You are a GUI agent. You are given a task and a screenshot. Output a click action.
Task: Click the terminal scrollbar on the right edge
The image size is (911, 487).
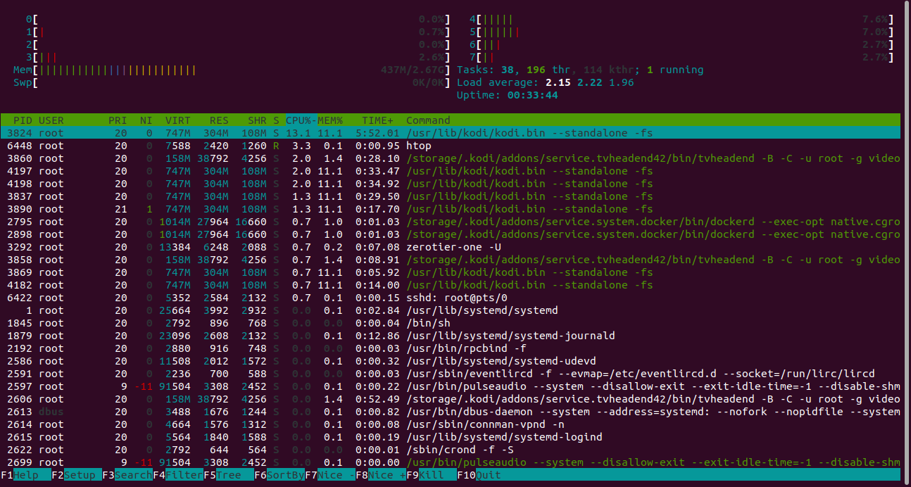tap(907, 211)
